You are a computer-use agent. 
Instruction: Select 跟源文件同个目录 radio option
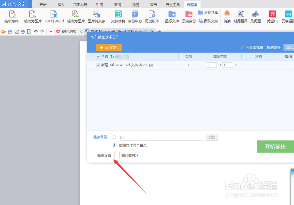coord(114,145)
